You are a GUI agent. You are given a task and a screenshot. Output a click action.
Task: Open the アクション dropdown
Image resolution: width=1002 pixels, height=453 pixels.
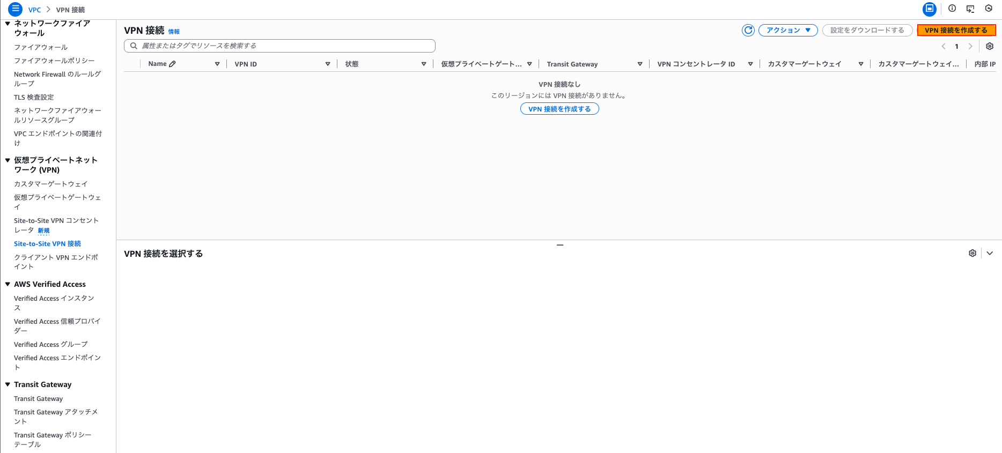click(x=788, y=30)
